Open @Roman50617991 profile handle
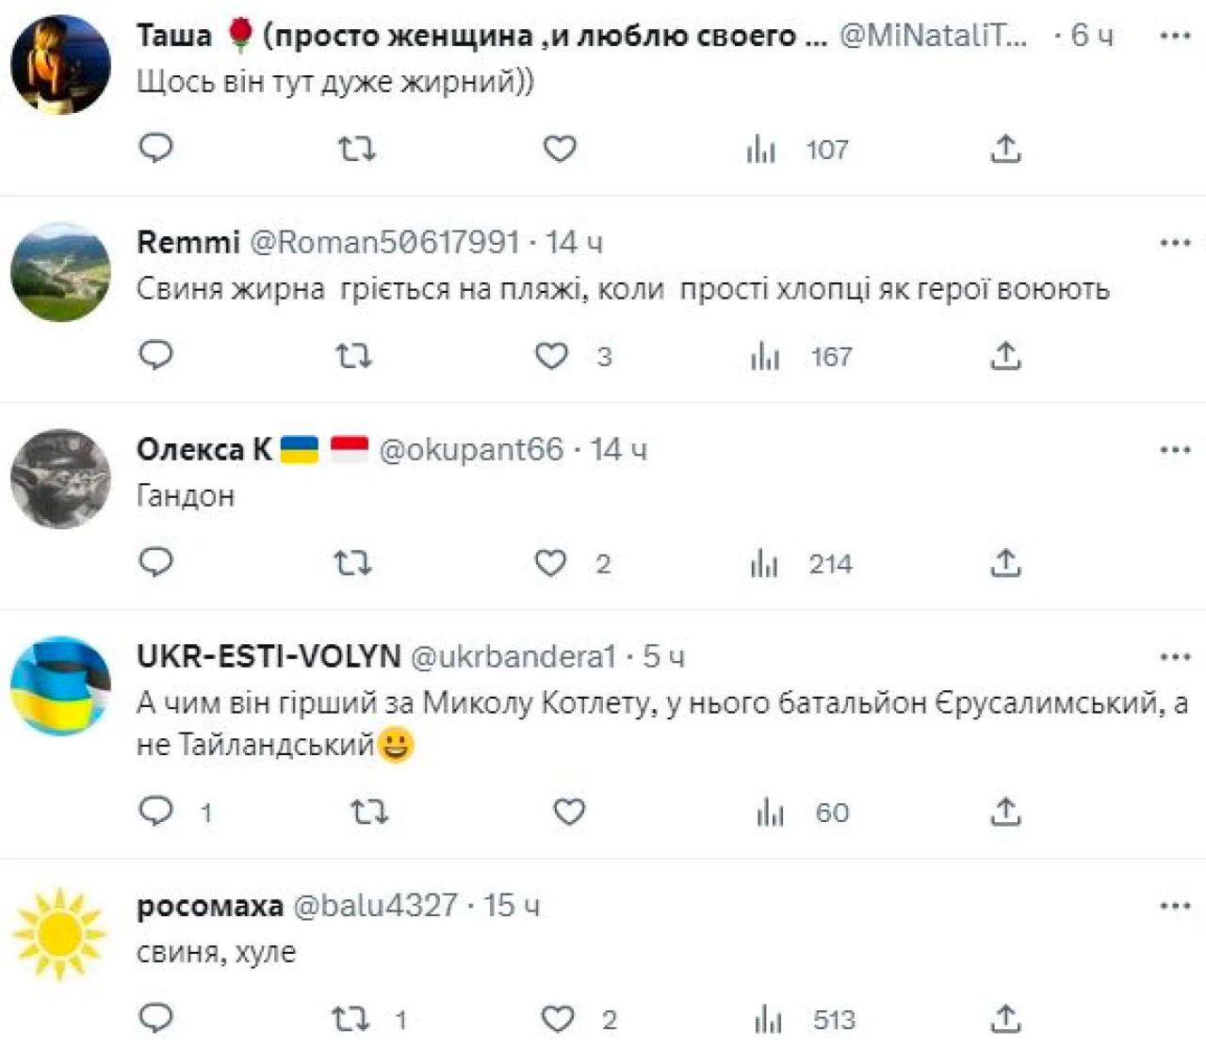Image resolution: width=1206 pixels, height=1048 pixels. pyautogui.click(x=383, y=242)
